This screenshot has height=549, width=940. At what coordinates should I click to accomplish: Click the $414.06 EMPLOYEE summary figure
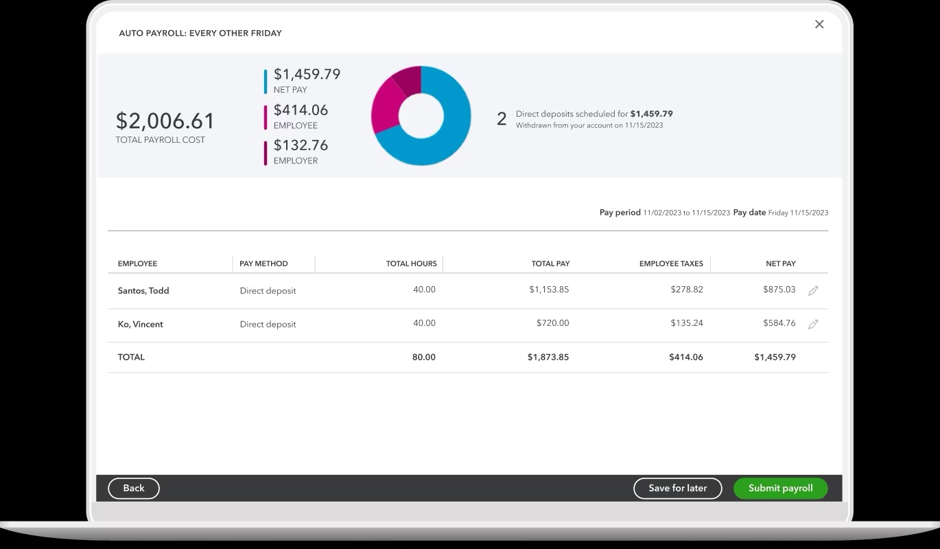click(301, 110)
